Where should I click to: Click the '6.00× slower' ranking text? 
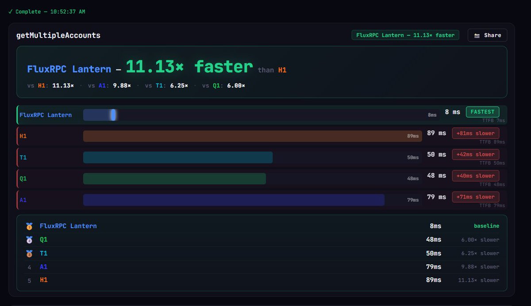[480, 240]
